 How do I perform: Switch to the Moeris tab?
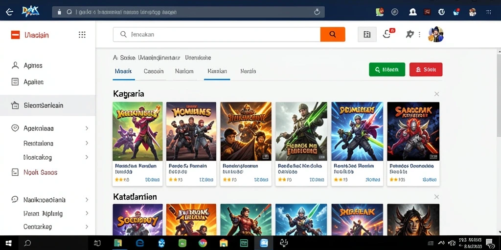point(123,71)
